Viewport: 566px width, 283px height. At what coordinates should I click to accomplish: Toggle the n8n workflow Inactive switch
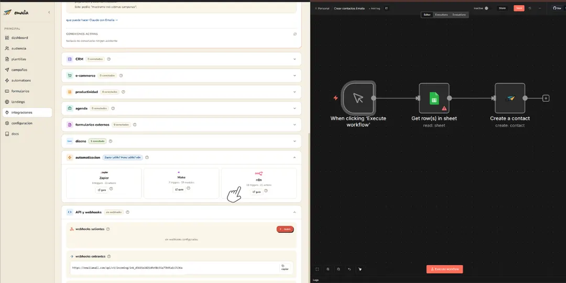(x=486, y=8)
